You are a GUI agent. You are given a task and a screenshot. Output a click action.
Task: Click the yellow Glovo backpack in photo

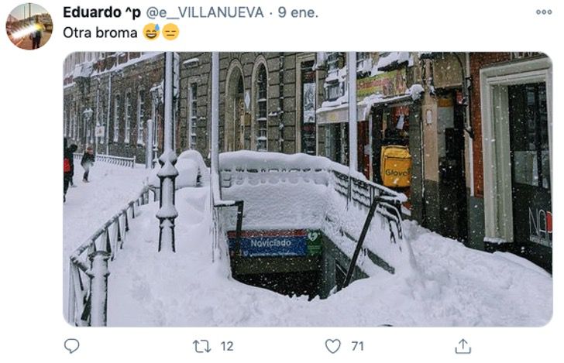[x=396, y=166]
